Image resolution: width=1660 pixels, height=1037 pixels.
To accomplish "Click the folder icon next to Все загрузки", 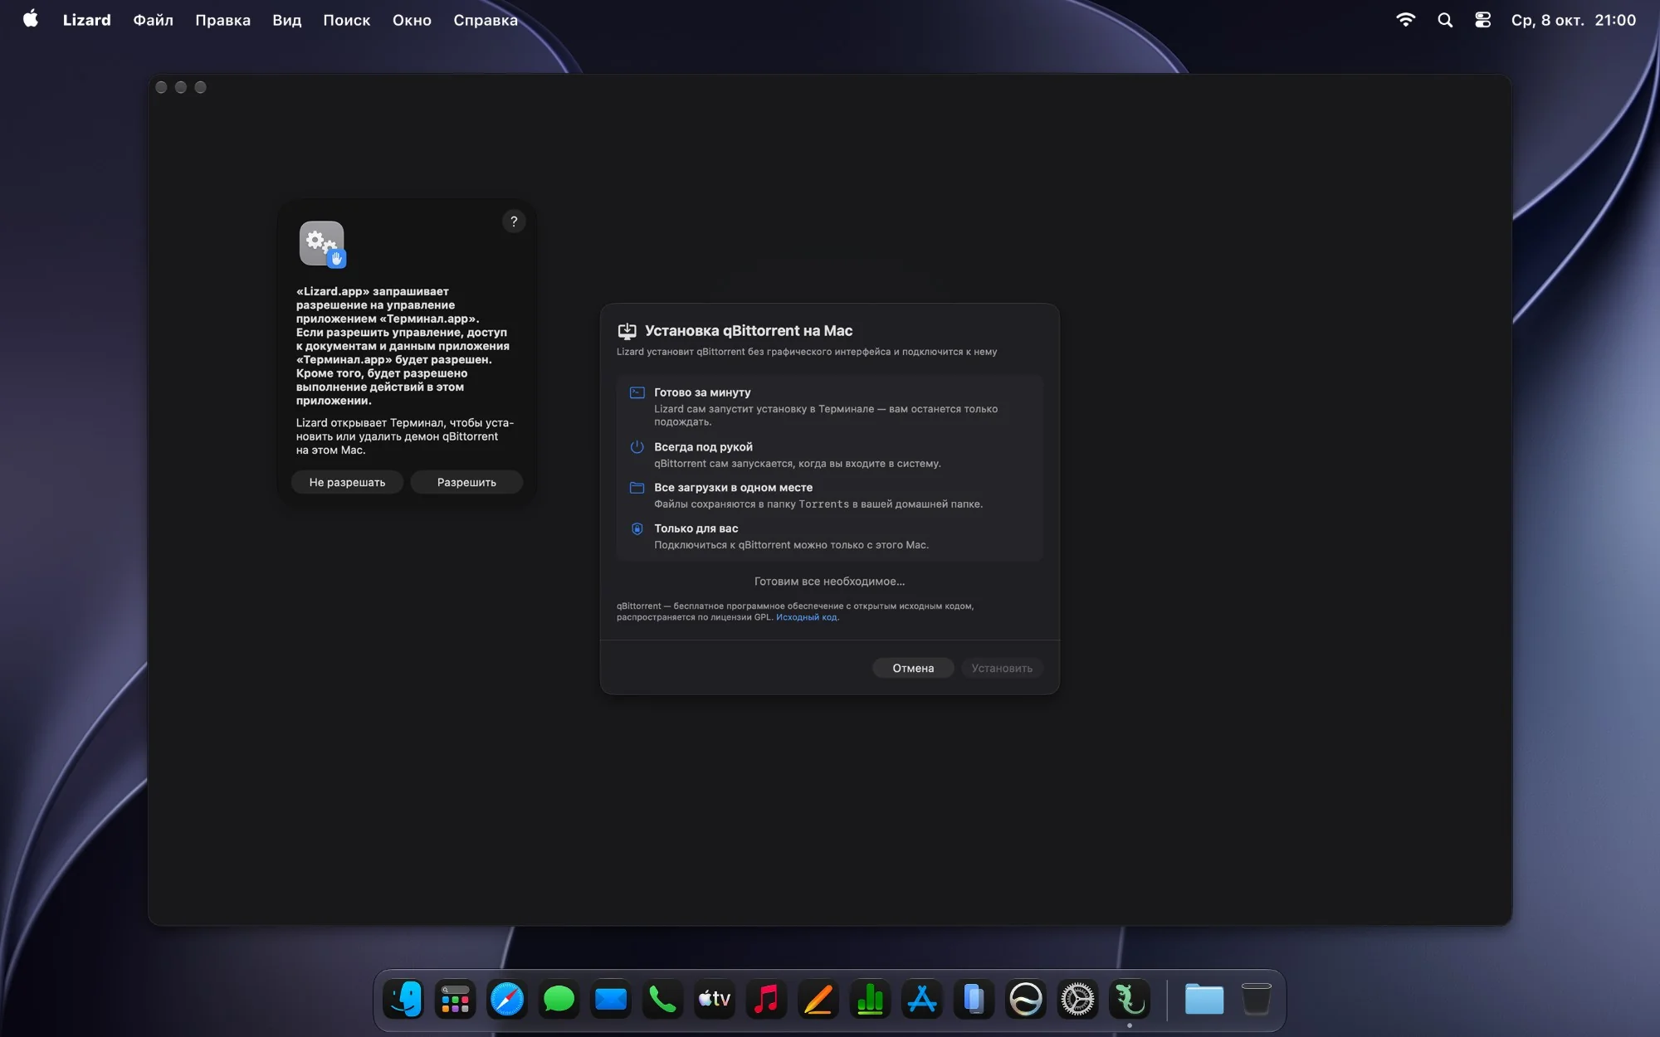I will pyautogui.click(x=637, y=488).
